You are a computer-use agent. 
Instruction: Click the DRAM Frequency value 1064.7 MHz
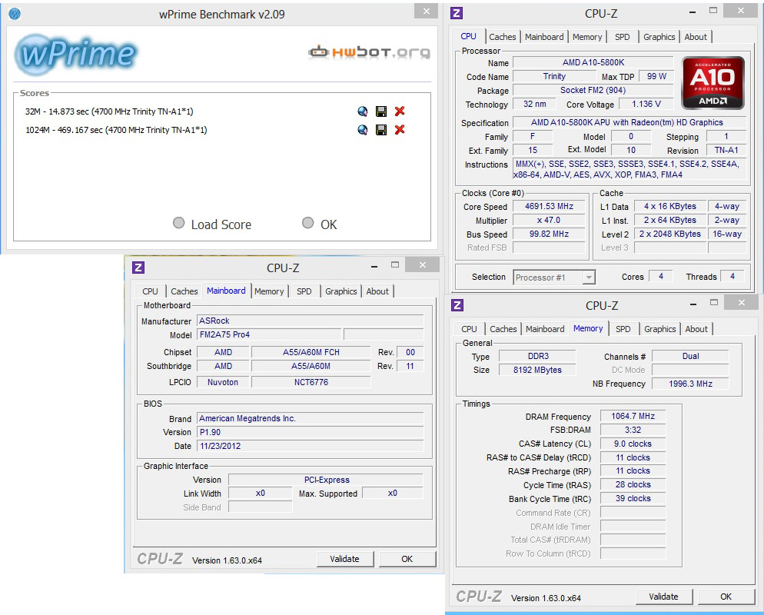633,416
